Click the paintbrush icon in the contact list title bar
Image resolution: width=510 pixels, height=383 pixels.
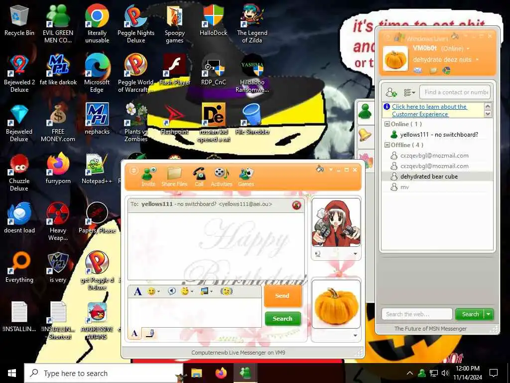[455, 36]
